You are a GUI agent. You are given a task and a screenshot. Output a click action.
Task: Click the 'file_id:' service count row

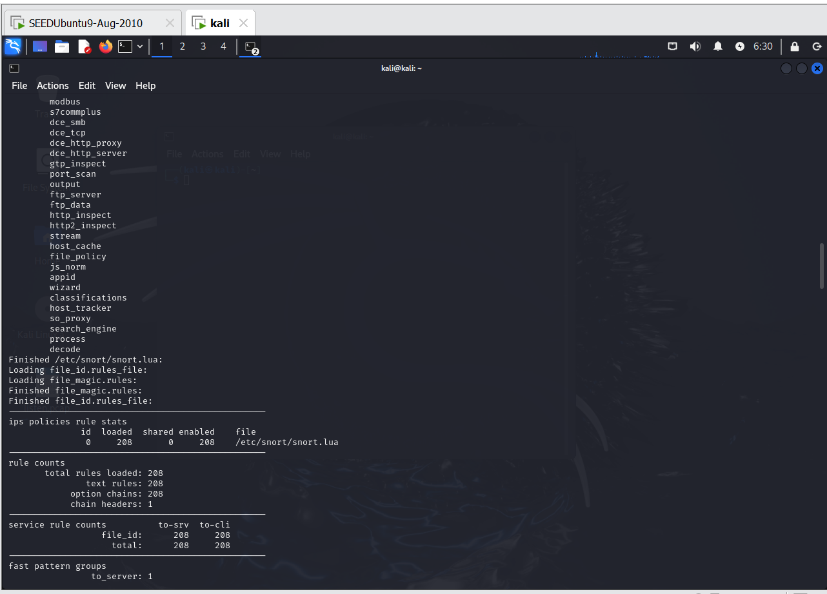tap(166, 535)
